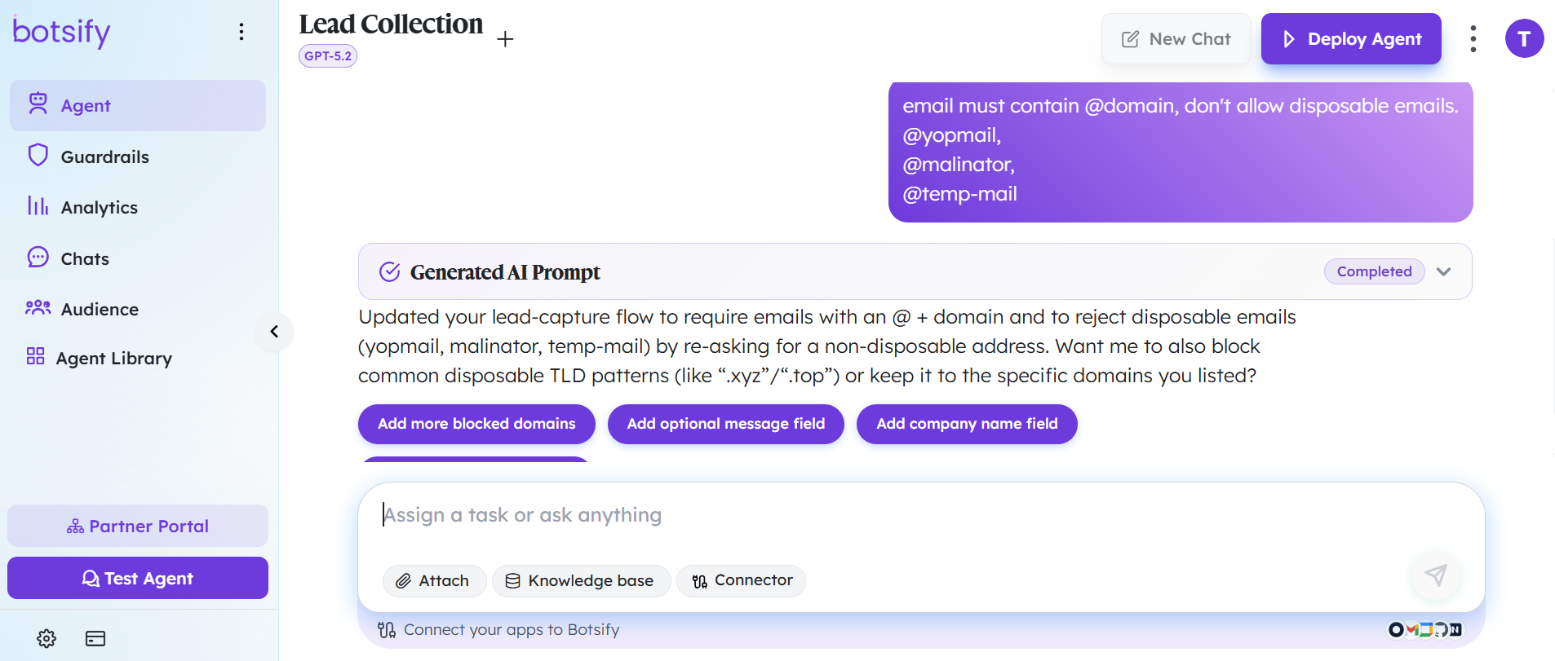Open the billing card icon

point(95,638)
